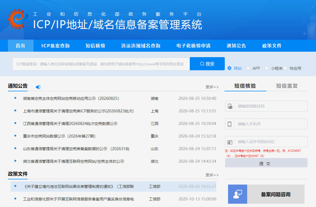Open the 湖南省空壳主体空壳网站 announcement
Image resolution: width=316 pixels, height=207 pixels.
[71, 98]
